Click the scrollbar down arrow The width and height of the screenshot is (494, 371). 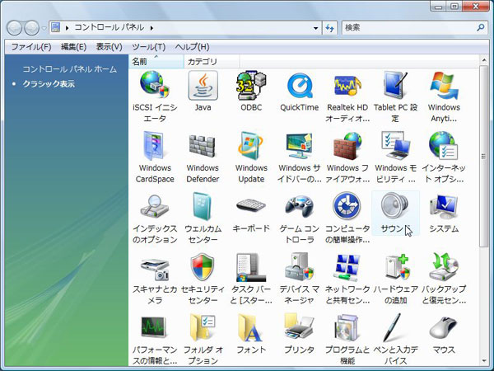coord(484,361)
